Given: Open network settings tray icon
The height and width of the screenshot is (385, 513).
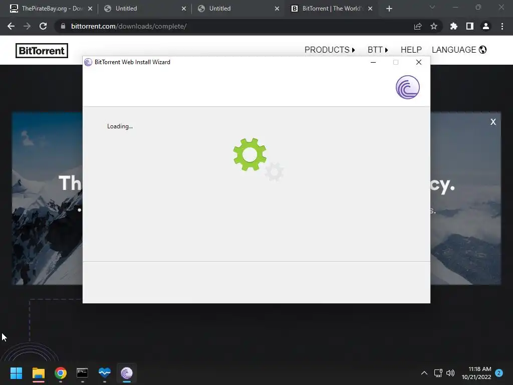Looking at the screenshot, I should (438, 373).
